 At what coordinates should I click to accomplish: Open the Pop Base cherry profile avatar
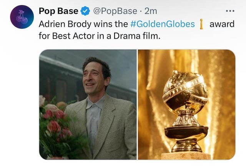click(x=22, y=17)
